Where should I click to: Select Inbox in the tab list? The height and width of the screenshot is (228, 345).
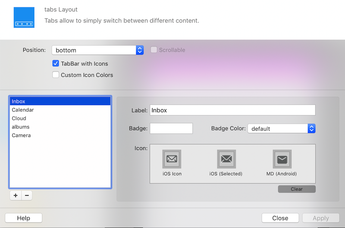point(60,101)
